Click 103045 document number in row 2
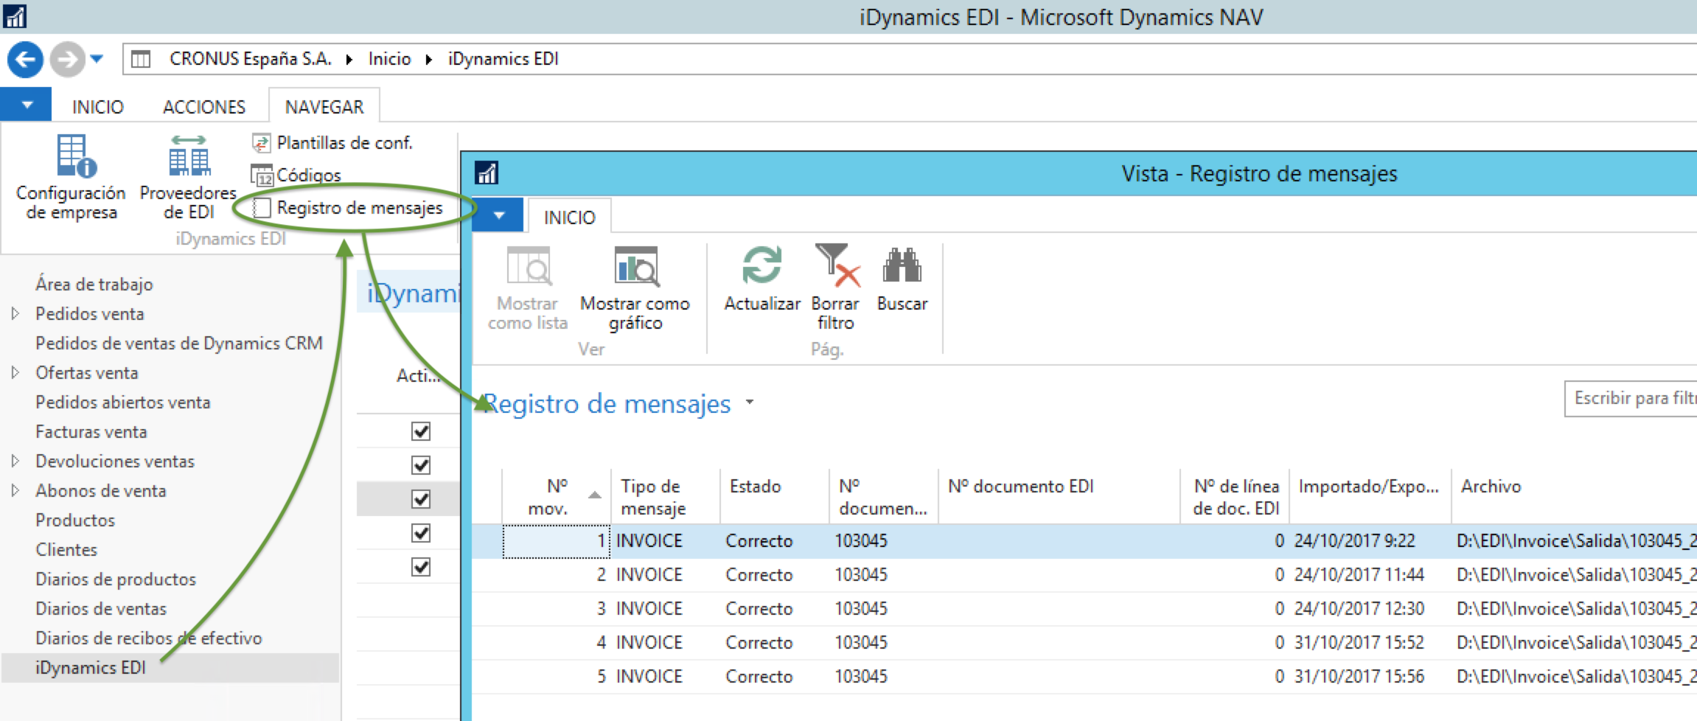 pyautogui.click(x=861, y=575)
